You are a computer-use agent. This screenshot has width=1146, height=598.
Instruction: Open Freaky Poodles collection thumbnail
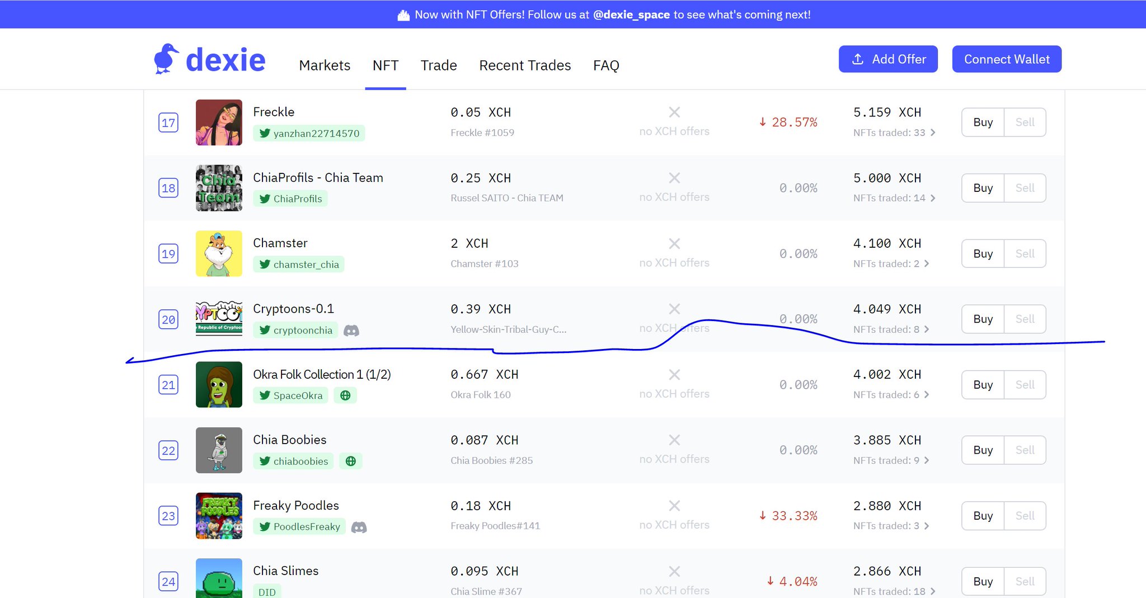219,516
